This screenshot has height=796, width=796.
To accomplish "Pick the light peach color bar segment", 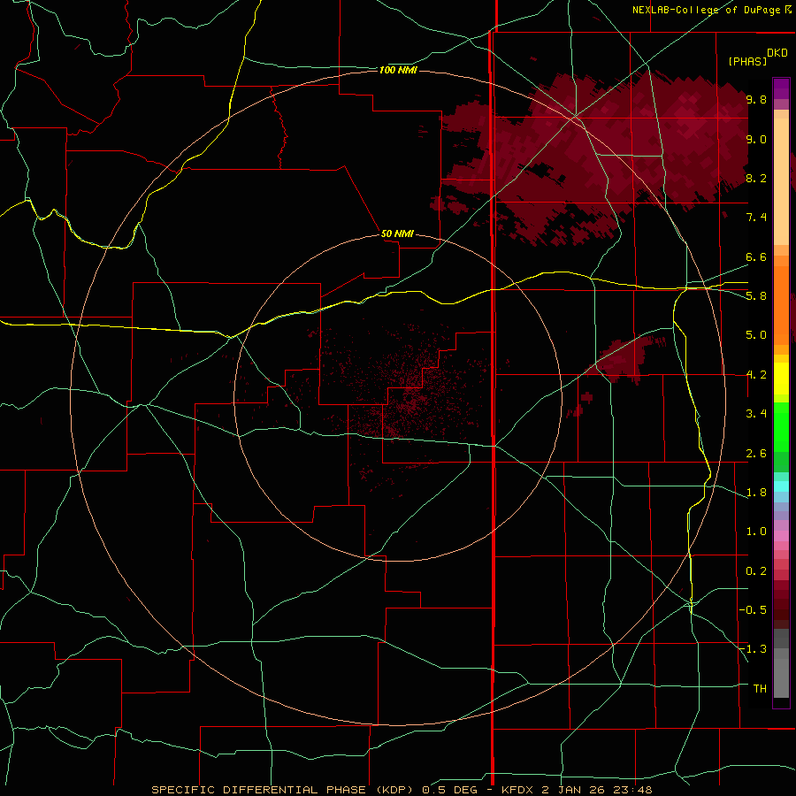I will (781, 181).
